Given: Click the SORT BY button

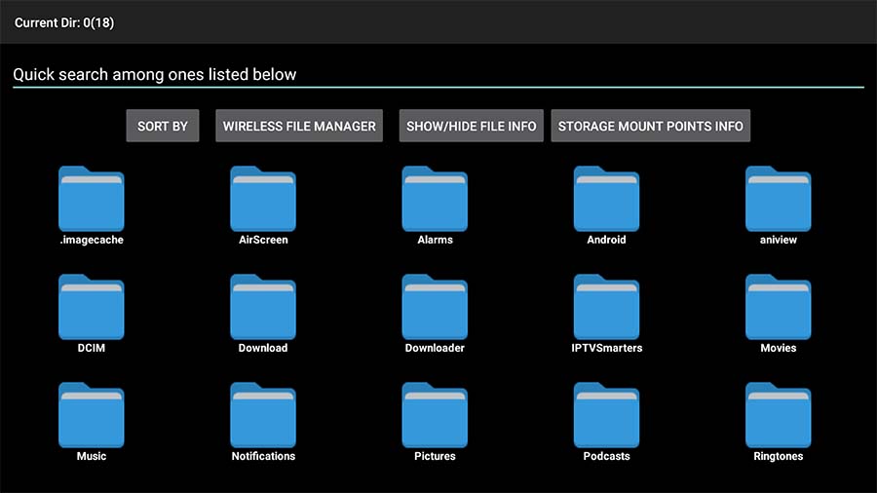Looking at the screenshot, I should 162,126.
